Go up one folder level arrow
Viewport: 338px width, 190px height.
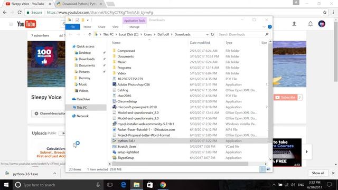pyautogui.click(x=90, y=34)
